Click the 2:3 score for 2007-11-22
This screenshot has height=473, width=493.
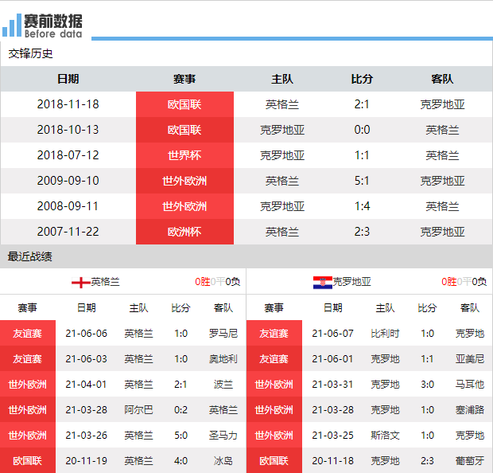coord(362,232)
